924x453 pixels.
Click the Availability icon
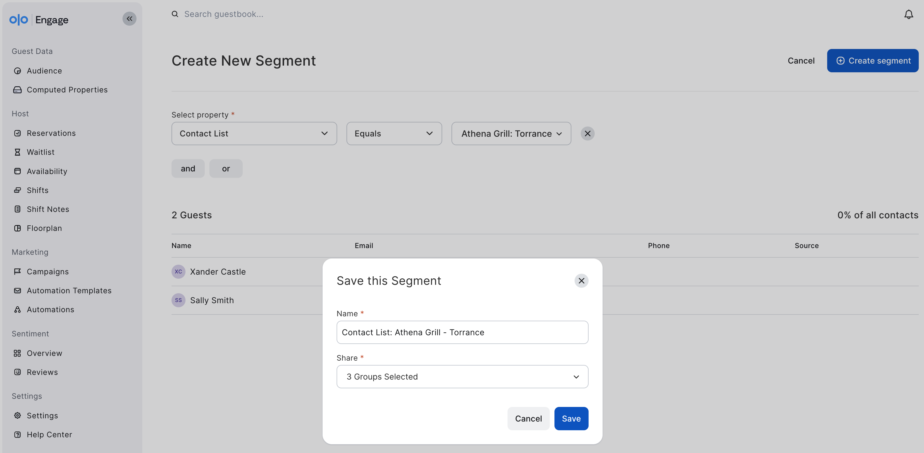click(x=17, y=171)
